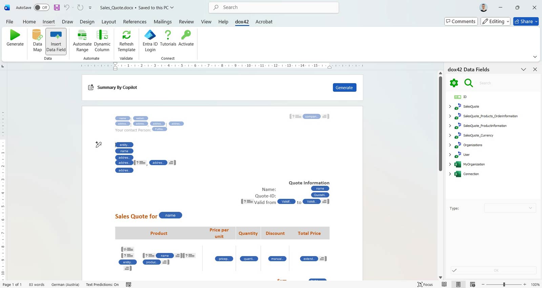Toggle the AutoSave switch

click(41, 7)
